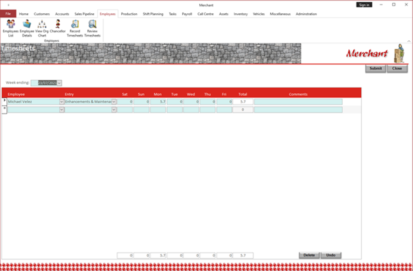Click the Employee column header

pyautogui.click(x=16, y=94)
